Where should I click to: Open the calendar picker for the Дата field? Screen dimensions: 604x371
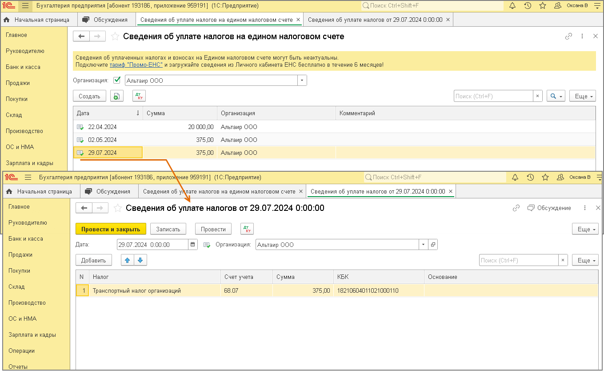click(193, 245)
